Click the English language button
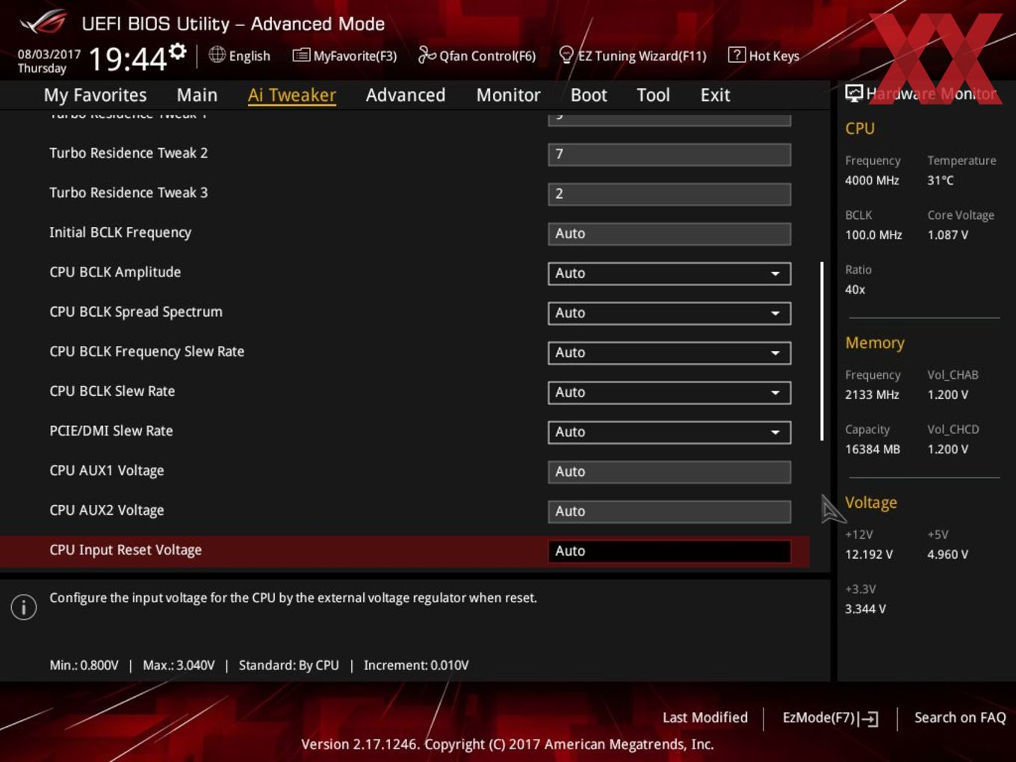The height and width of the screenshot is (762, 1016). pos(250,56)
